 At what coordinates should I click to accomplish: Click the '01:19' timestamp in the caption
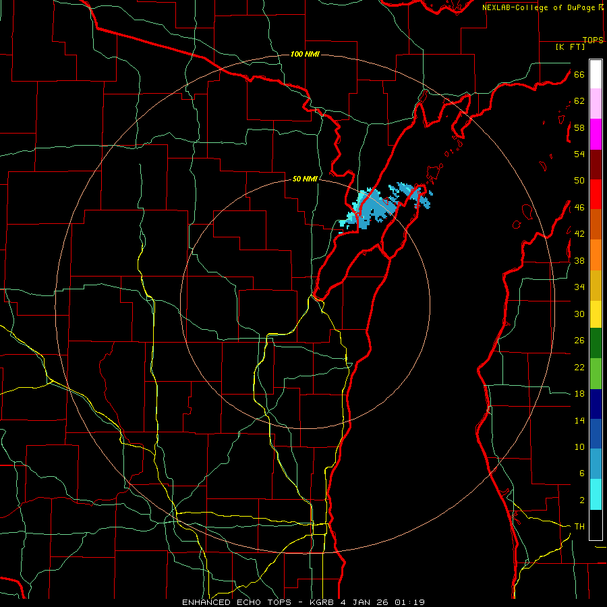coord(410,602)
